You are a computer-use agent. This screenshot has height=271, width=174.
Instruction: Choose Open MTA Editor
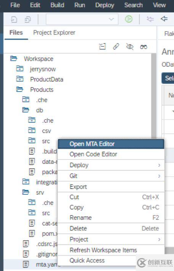111,144
